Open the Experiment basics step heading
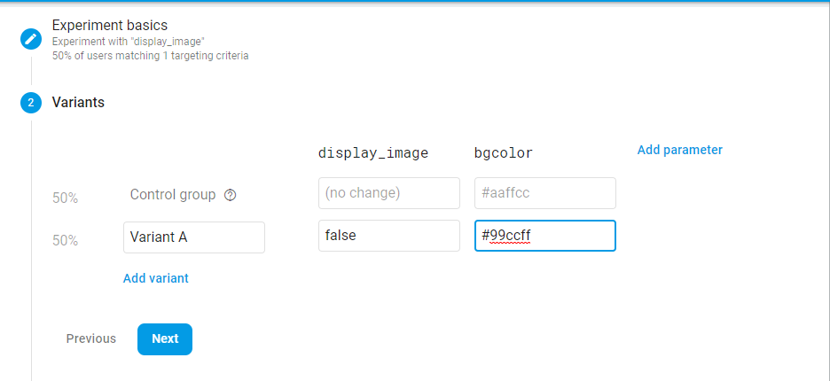This screenshot has width=830, height=381. [x=110, y=25]
